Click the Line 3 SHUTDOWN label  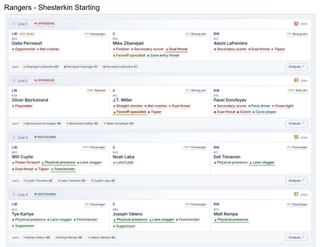(x=45, y=137)
